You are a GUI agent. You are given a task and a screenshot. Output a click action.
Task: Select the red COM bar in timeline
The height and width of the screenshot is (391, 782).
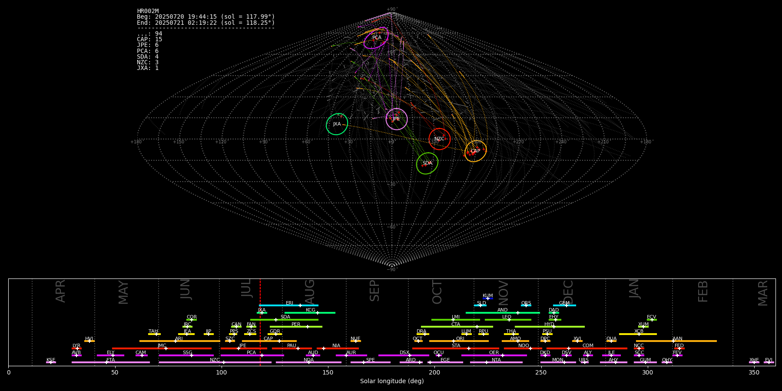tap(587, 348)
